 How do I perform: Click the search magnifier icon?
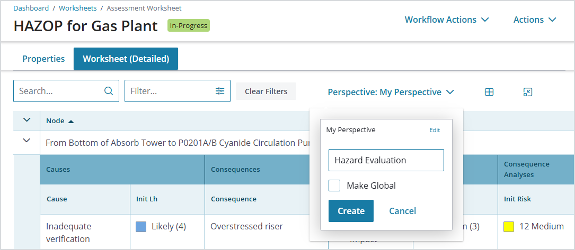pyautogui.click(x=109, y=91)
